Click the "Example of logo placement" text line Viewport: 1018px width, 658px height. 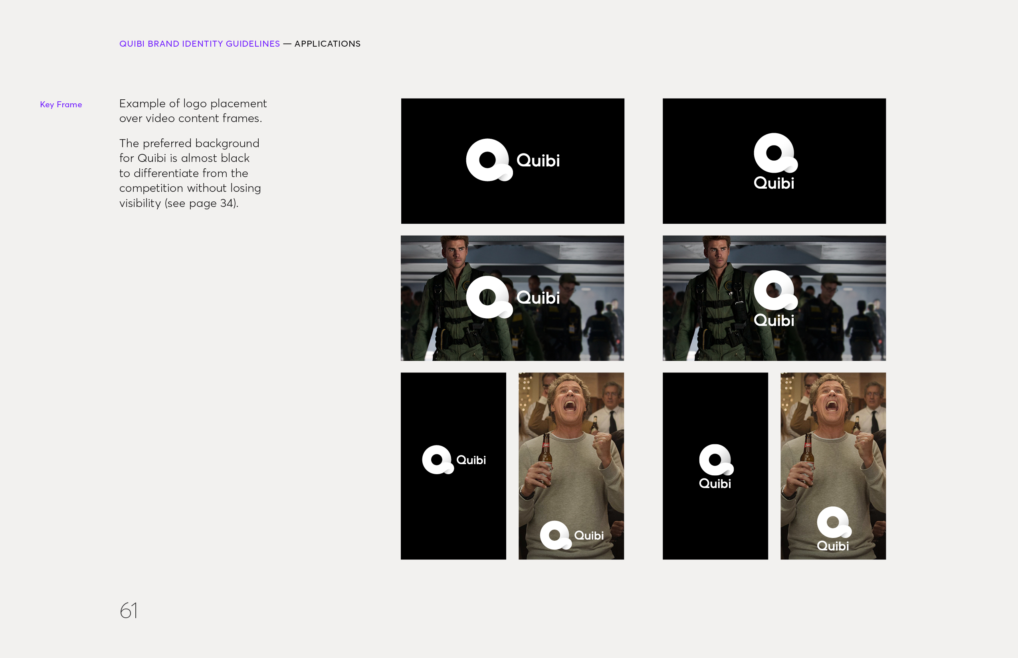pyautogui.click(x=193, y=103)
